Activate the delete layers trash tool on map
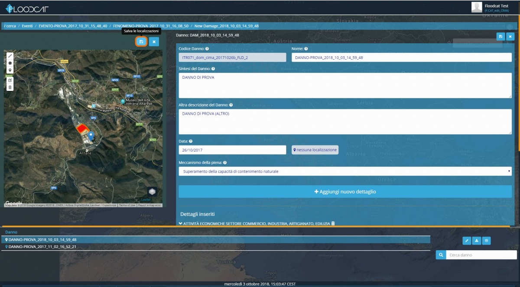 pyautogui.click(x=10, y=87)
